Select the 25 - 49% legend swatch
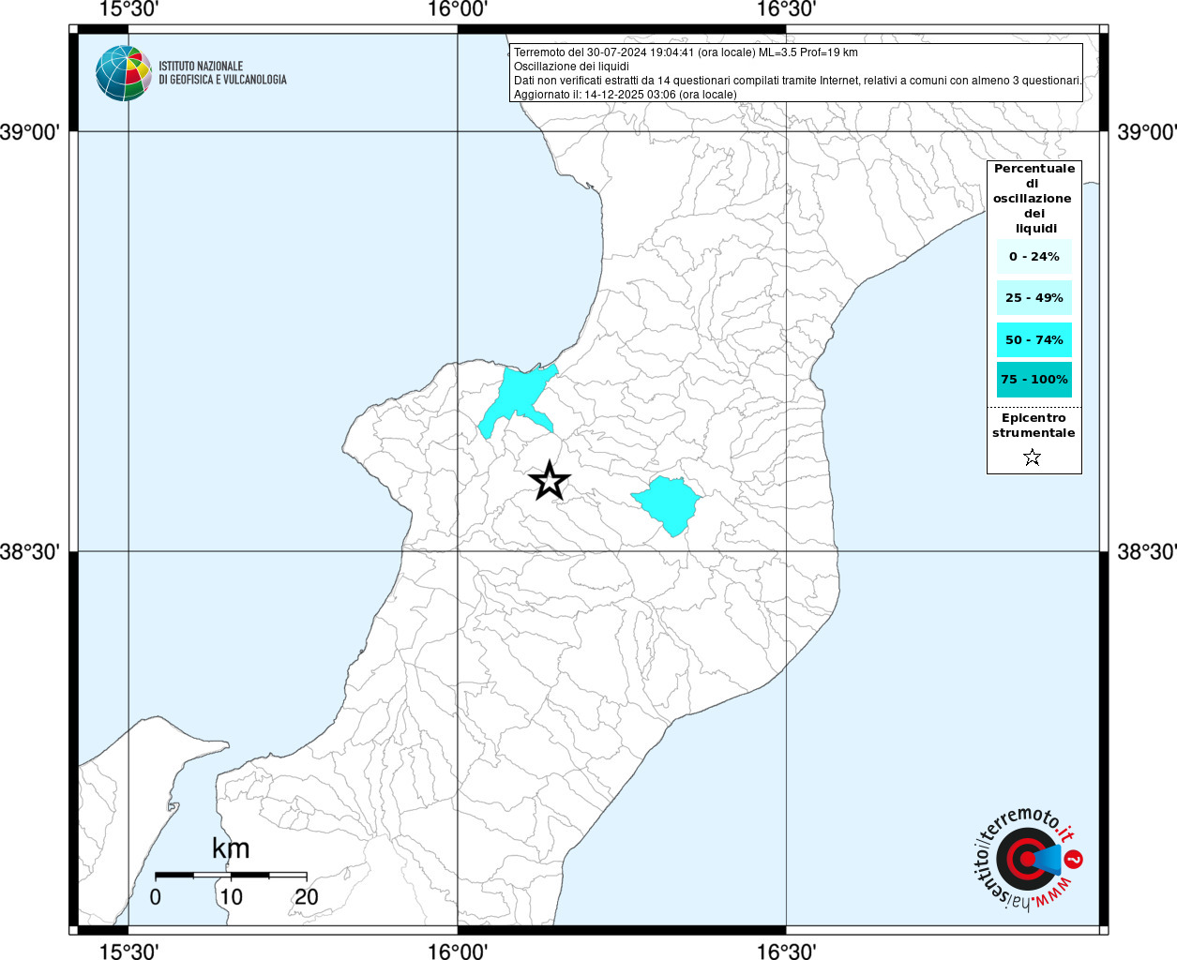Screen dimensions: 1177x960 1034,297
